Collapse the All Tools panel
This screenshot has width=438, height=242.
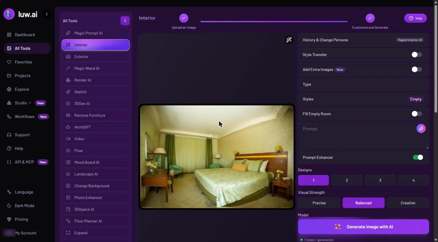125,21
